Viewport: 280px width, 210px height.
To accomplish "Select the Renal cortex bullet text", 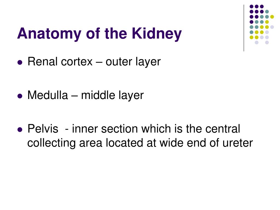I will [94, 62].
